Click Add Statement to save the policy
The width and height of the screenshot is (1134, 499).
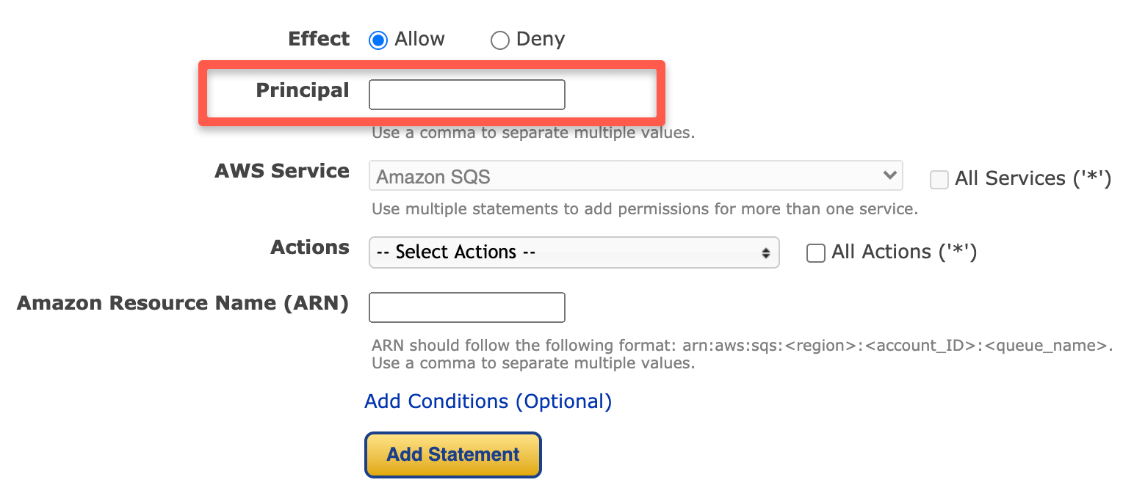pyautogui.click(x=452, y=455)
